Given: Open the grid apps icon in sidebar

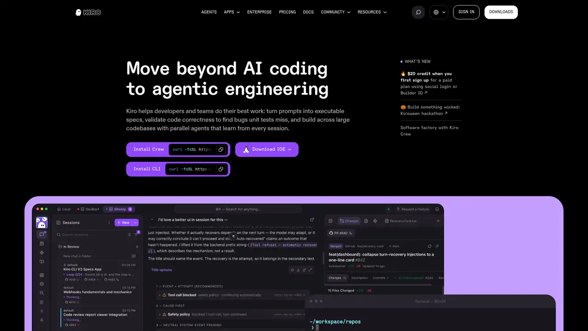Looking at the screenshot, I should coord(42,275).
